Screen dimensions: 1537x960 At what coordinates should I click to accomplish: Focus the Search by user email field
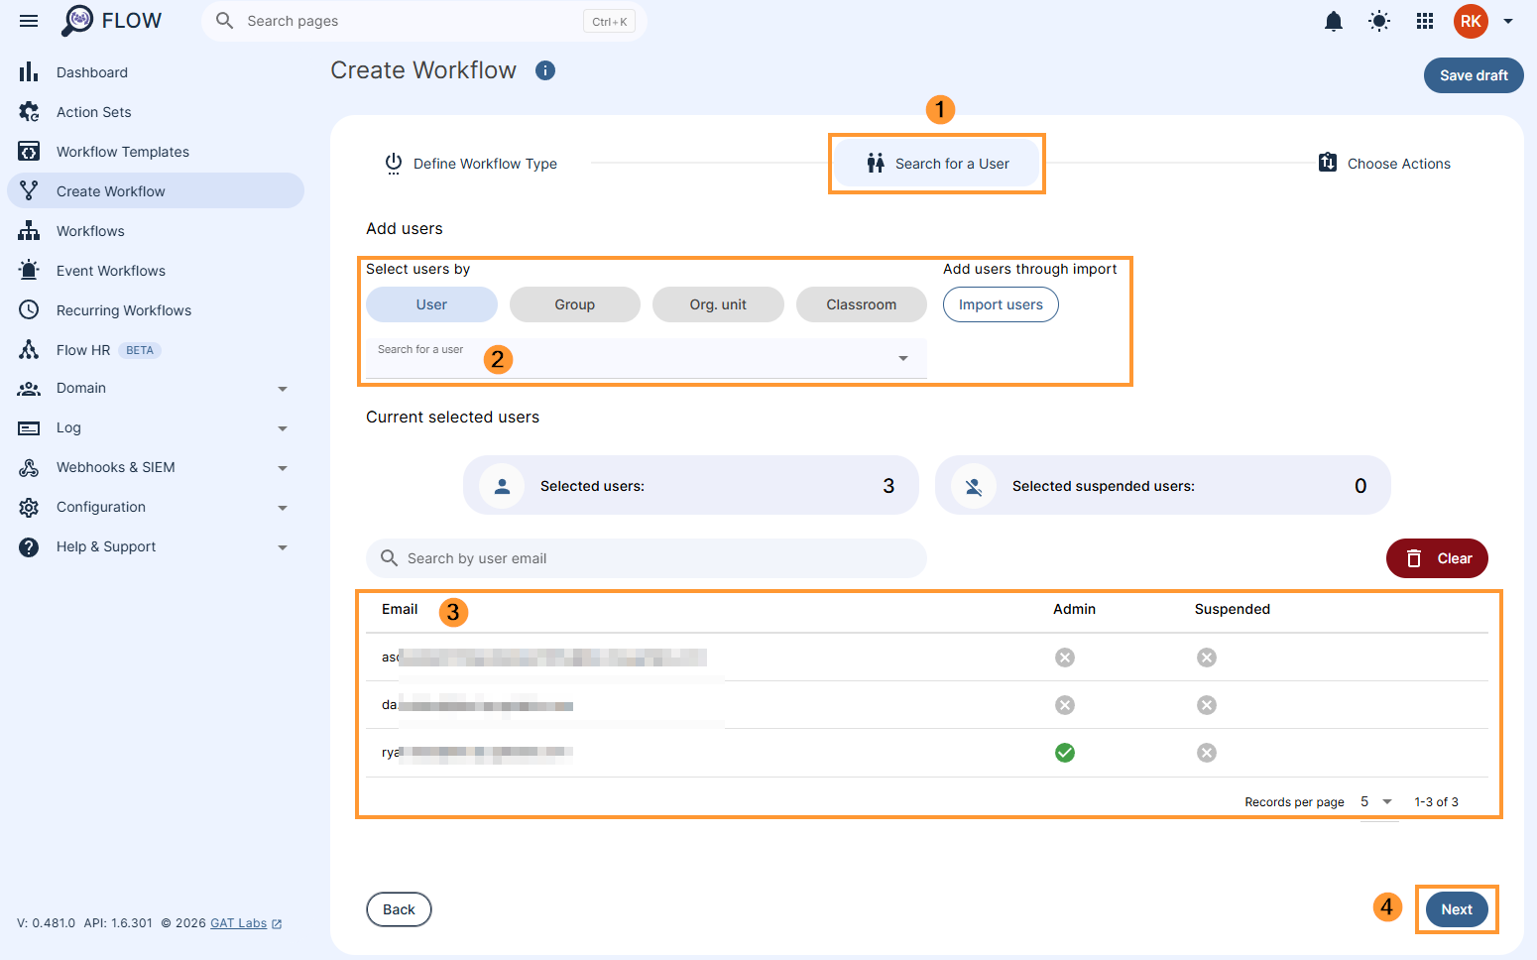click(647, 558)
